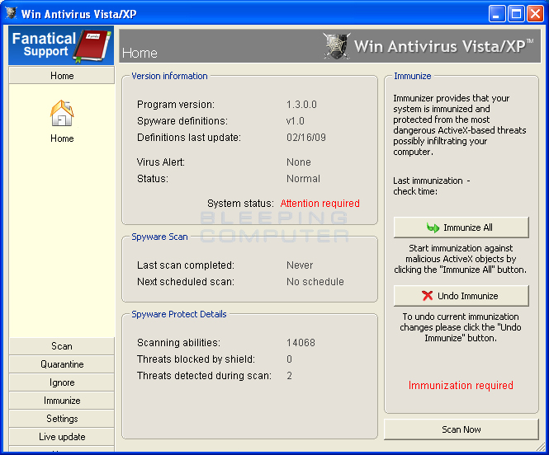
Task: Click the green arrows icon on Immunize All
Action: 433,227
